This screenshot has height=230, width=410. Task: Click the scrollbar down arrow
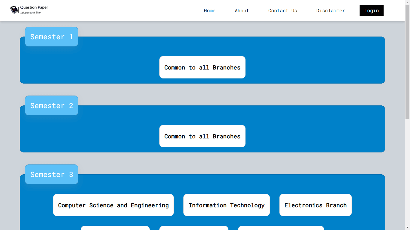point(407,227)
